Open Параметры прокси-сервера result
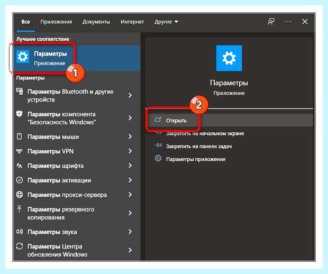Viewport: 328px width, 274px height. click(77, 195)
